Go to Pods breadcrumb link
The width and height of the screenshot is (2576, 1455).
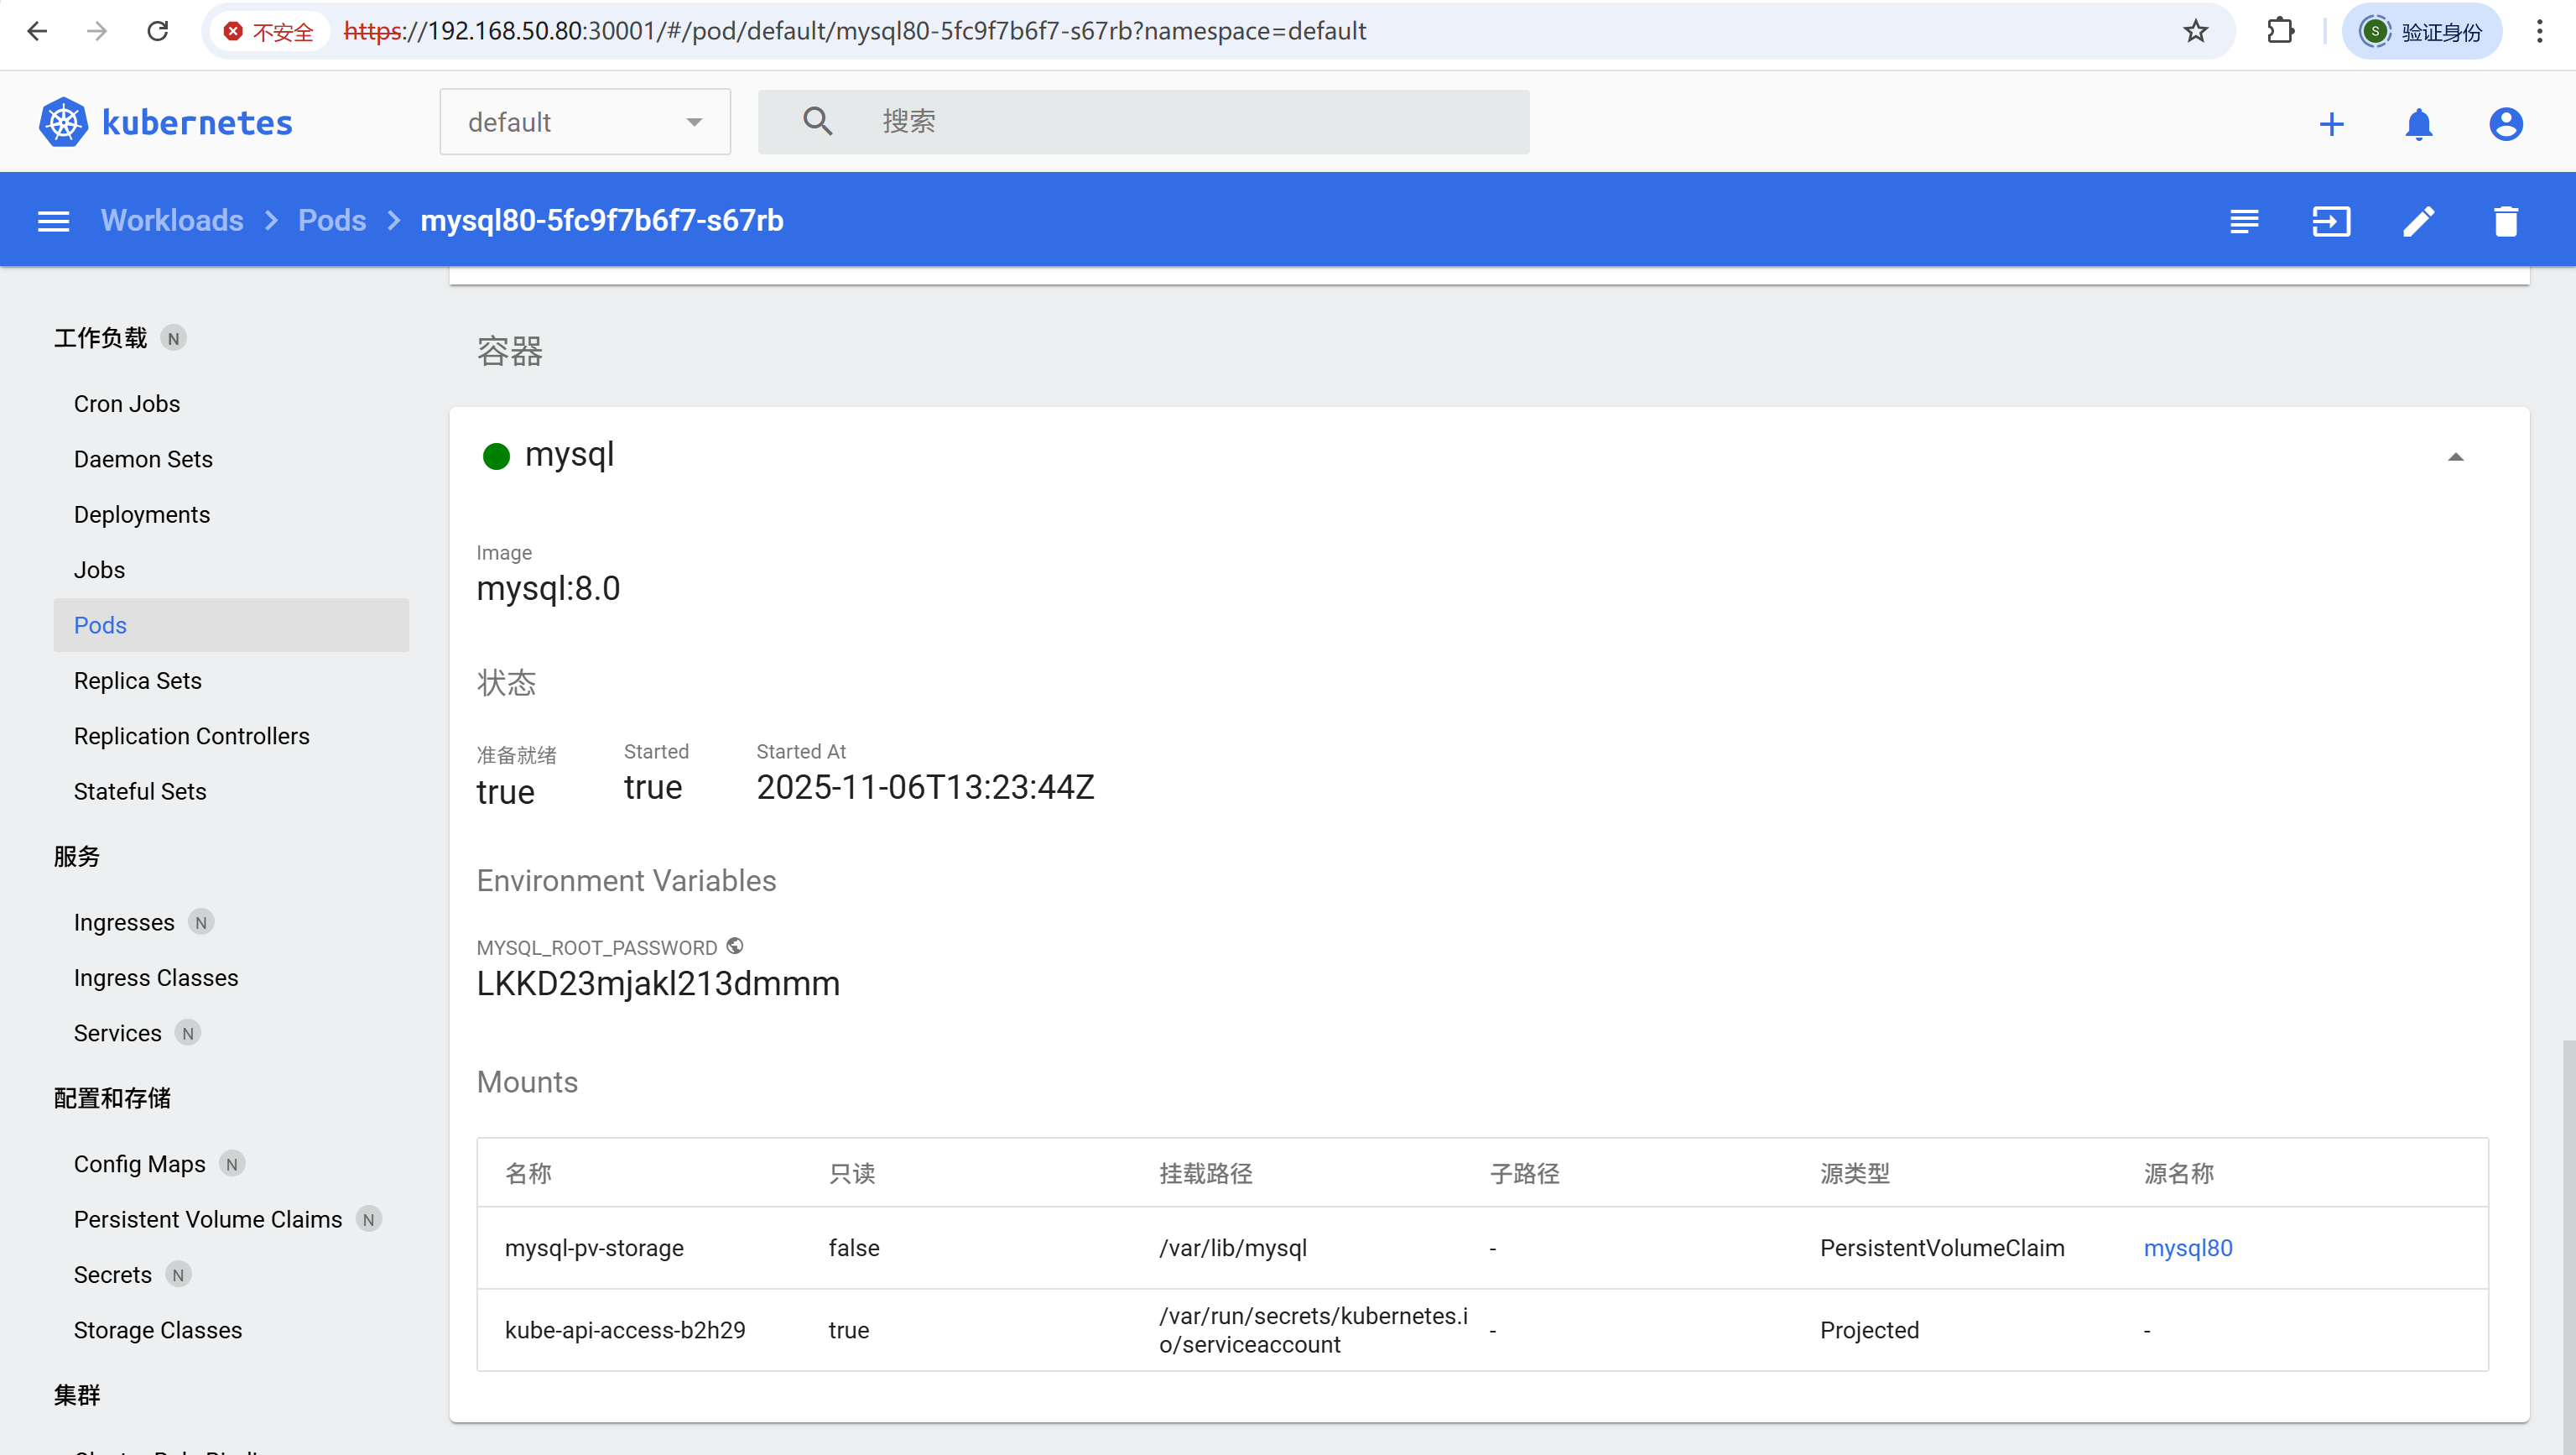(332, 221)
